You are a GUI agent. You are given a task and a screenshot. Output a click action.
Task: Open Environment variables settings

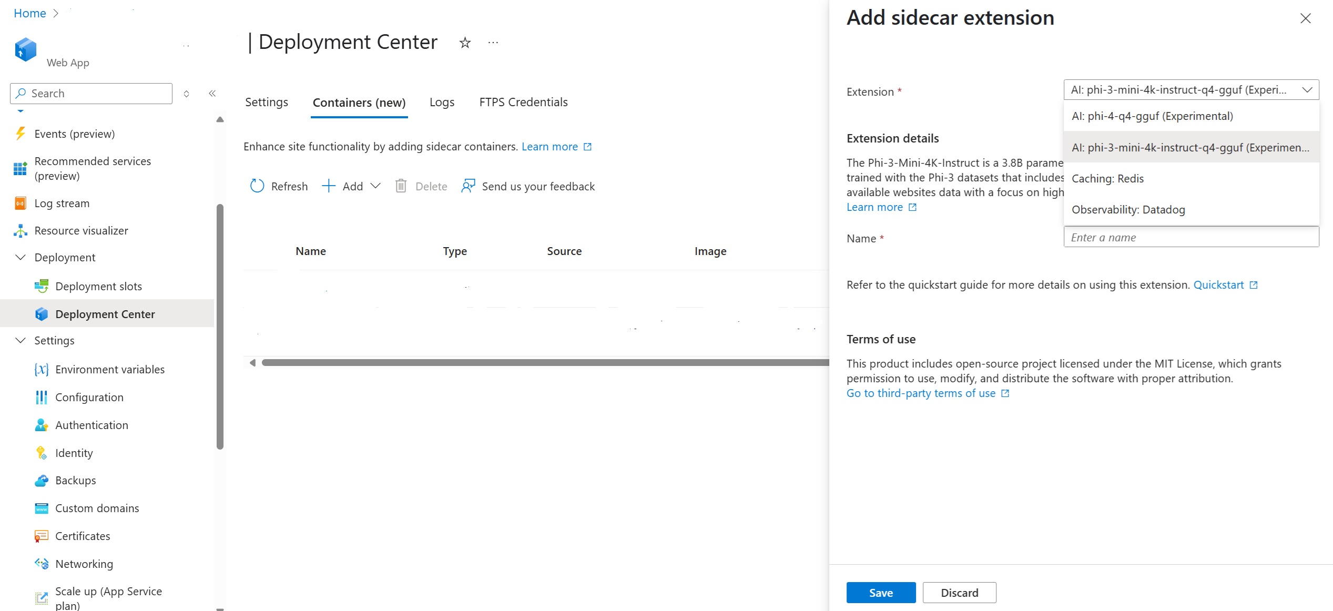109,370
